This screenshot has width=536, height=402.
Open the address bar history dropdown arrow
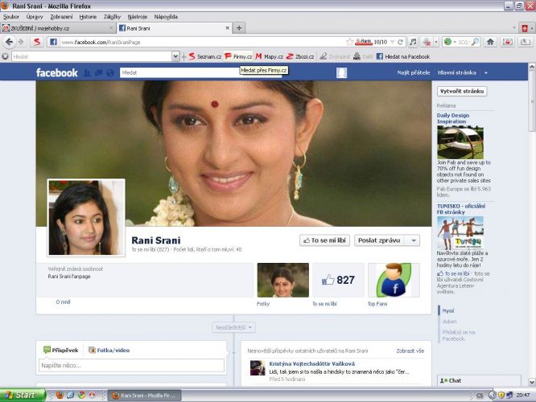tap(392, 42)
